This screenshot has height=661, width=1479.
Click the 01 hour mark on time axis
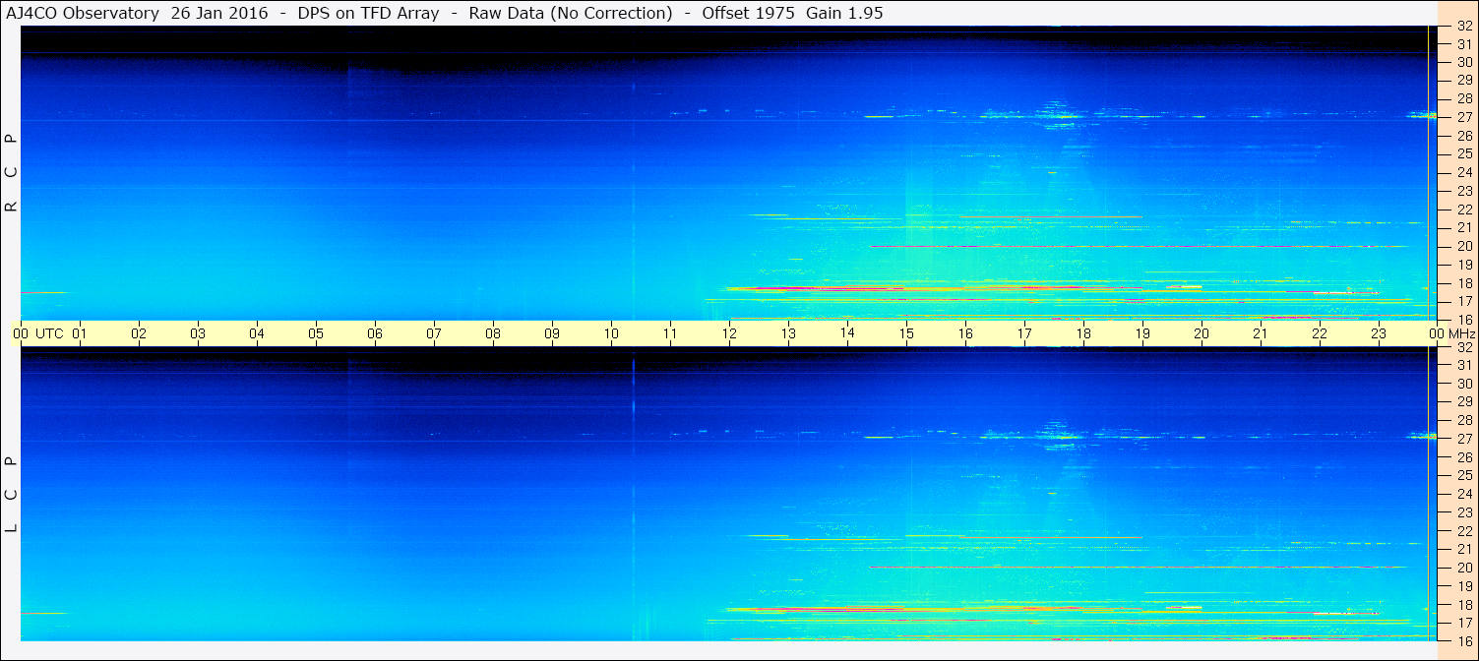[80, 333]
